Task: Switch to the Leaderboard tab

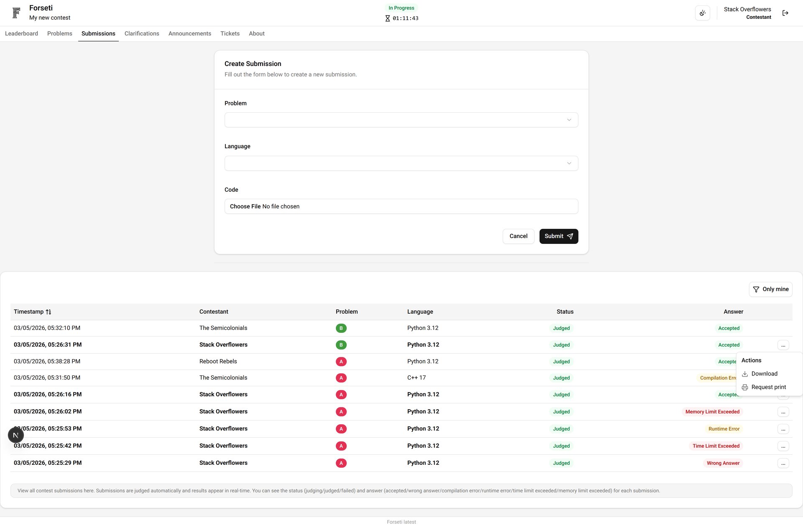Action: click(21, 33)
